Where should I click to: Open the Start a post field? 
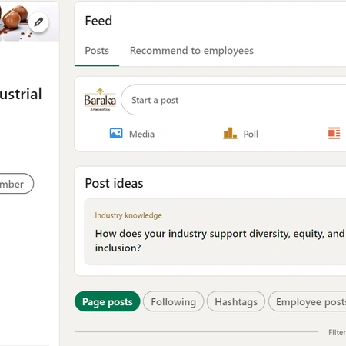(234, 100)
